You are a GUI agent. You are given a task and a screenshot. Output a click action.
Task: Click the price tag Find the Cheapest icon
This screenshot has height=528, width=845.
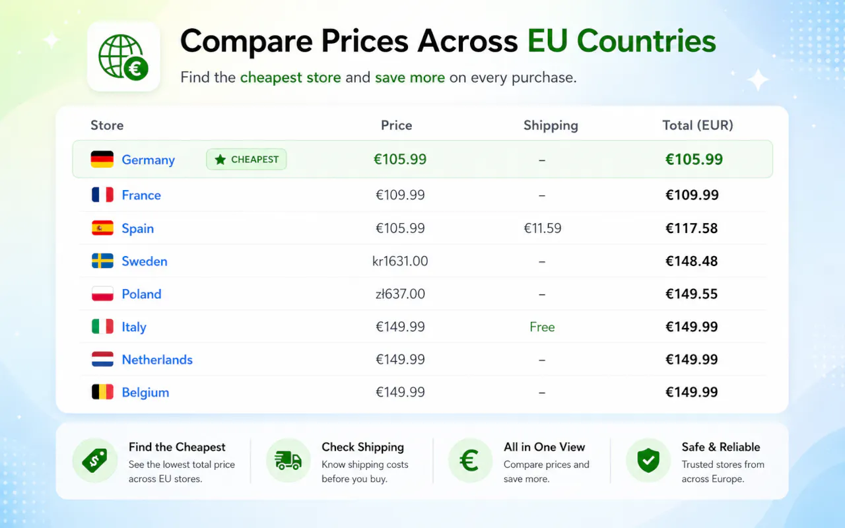(x=94, y=461)
